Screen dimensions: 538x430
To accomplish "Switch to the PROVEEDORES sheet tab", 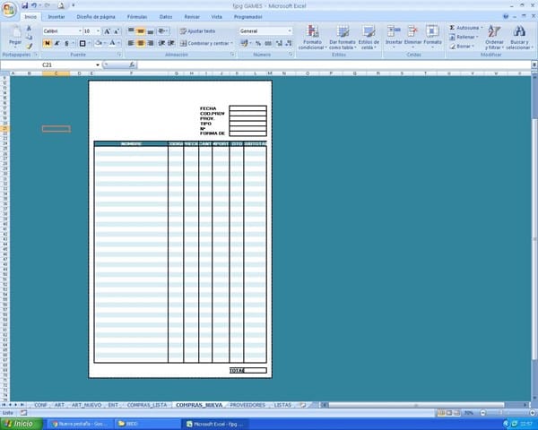I will (x=247, y=405).
